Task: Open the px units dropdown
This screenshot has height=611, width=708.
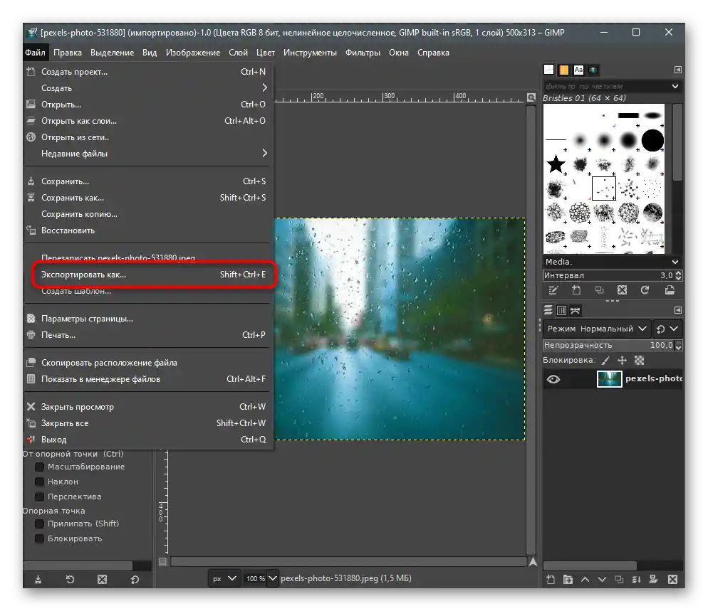Action: tap(224, 578)
